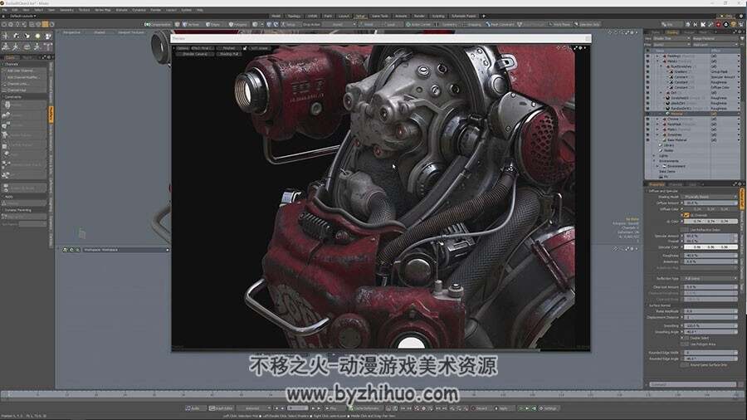Expand the Chrome group in Shader Tree

click(657, 119)
